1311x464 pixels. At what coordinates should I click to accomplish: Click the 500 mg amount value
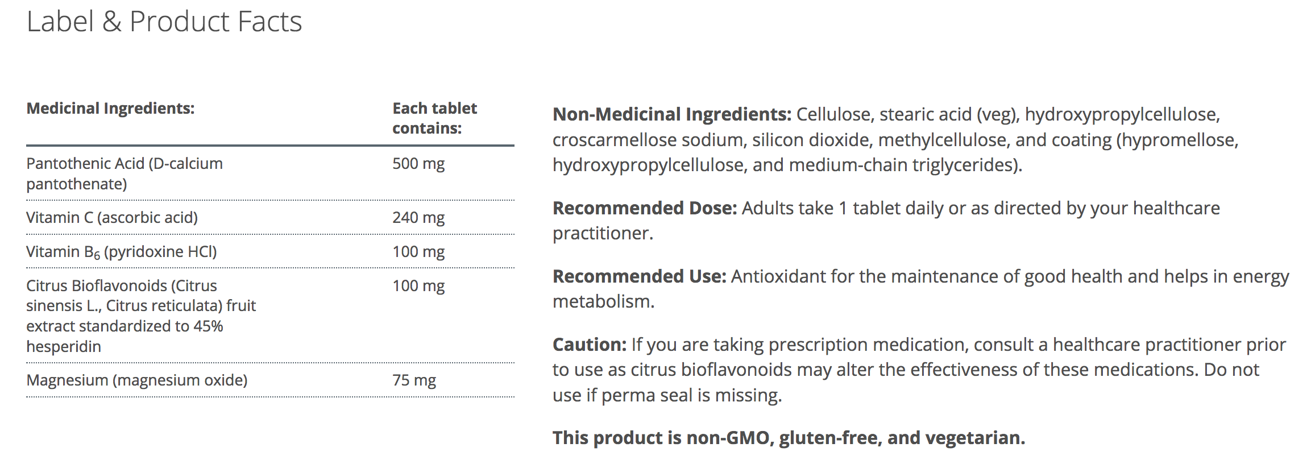tap(418, 164)
